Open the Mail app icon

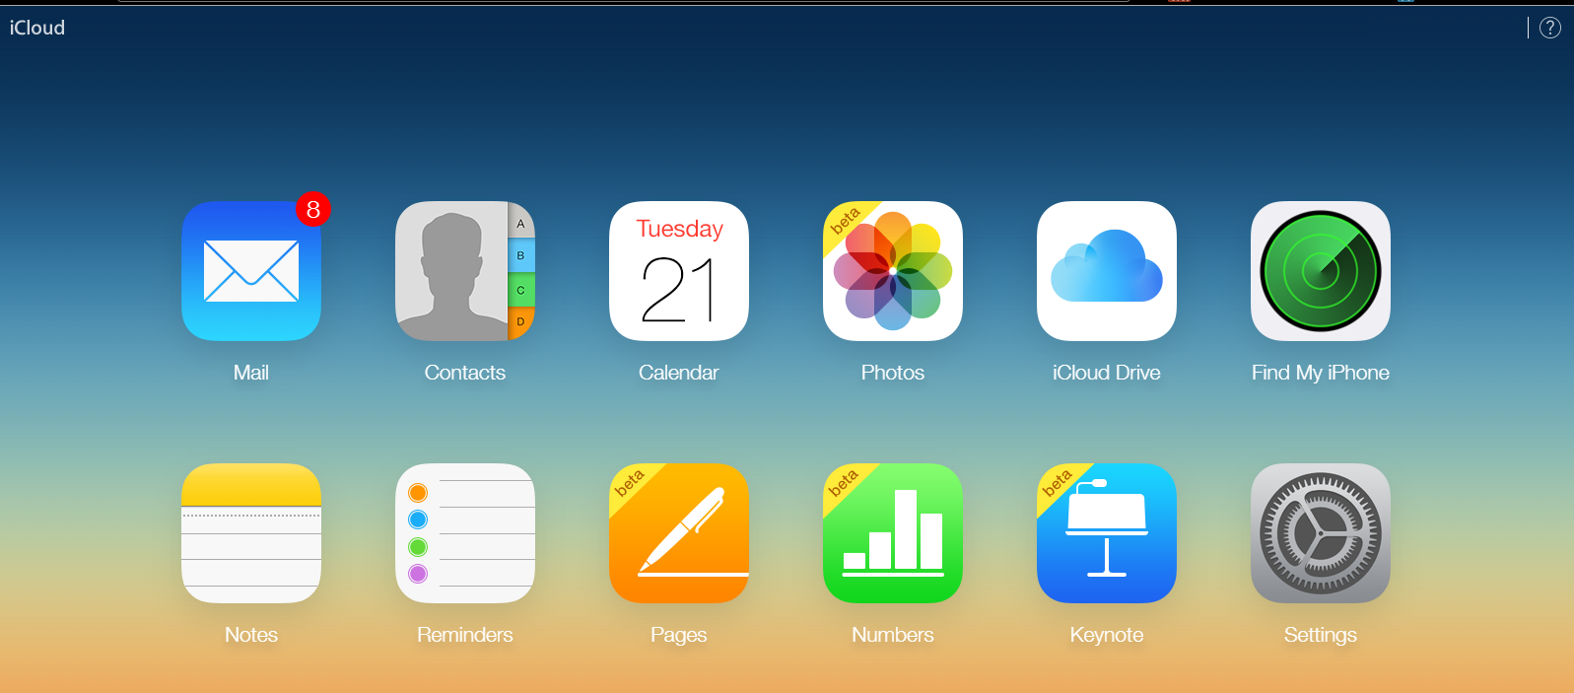click(x=251, y=271)
